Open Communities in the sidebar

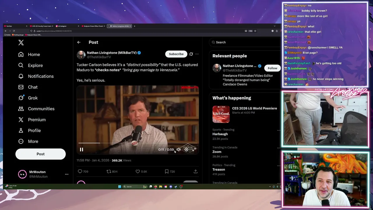36,109
